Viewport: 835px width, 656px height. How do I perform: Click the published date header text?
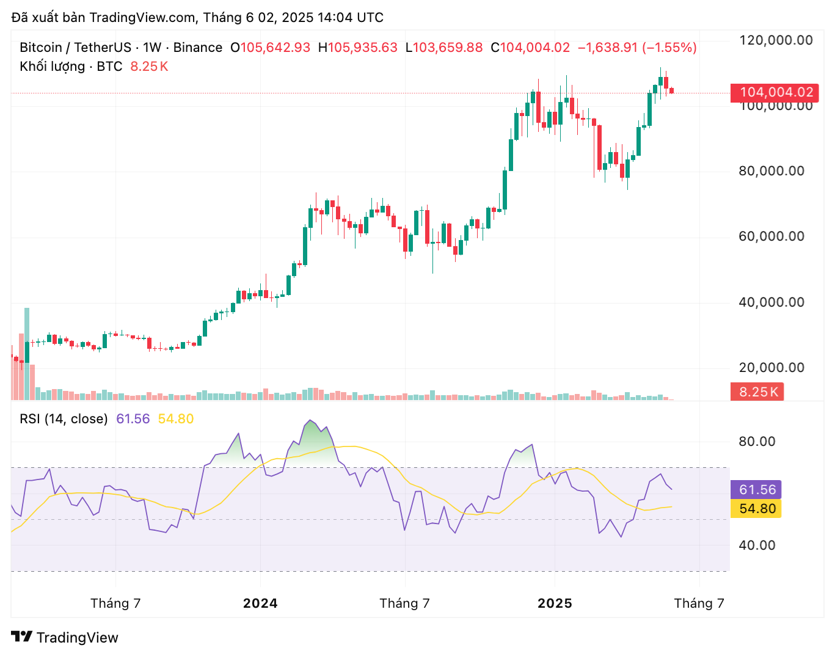coord(197,17)
